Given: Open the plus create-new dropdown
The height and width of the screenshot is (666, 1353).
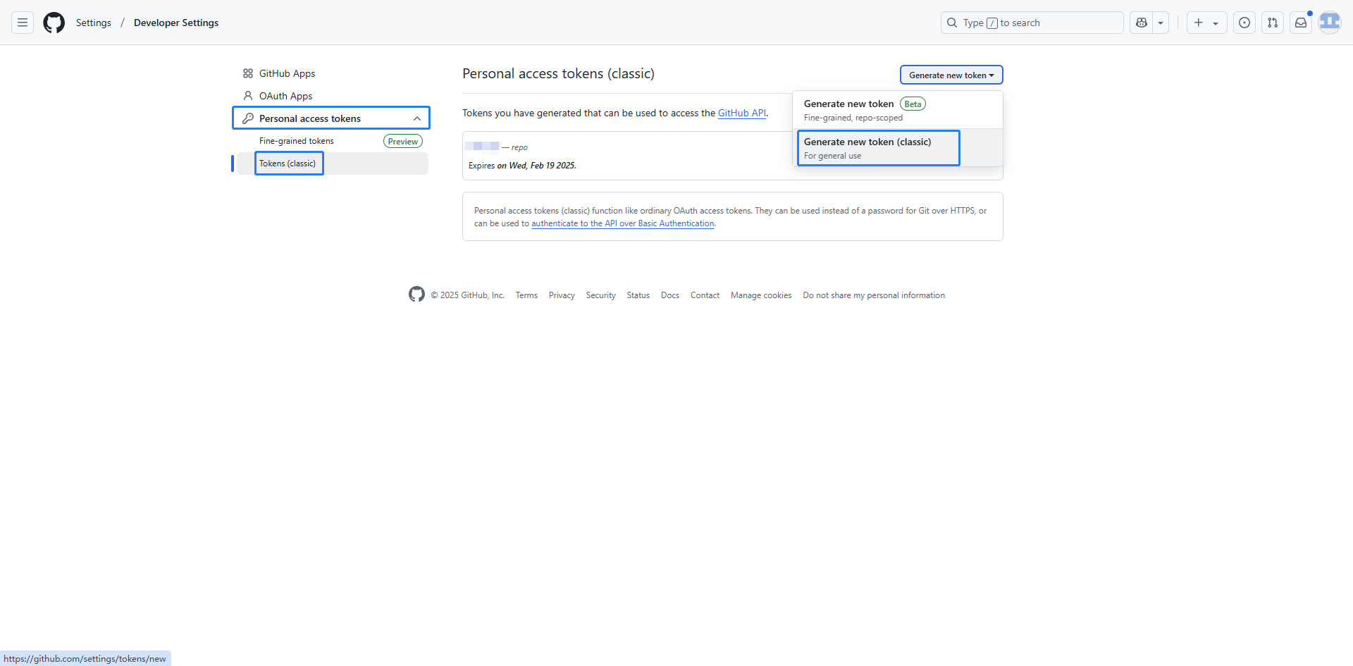Looking at the screenshot, I should [x=1206, y=23].
